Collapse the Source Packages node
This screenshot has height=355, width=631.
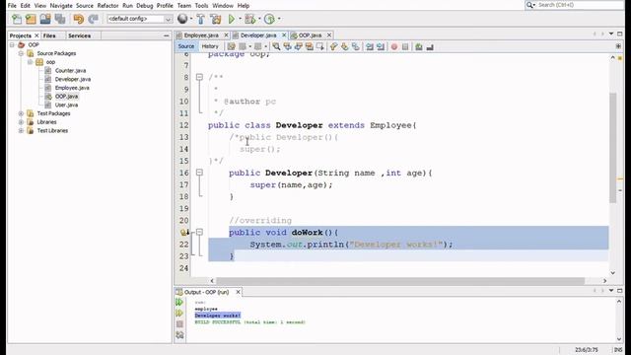pyautogui.click(x=21, y=53)
